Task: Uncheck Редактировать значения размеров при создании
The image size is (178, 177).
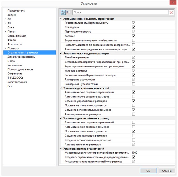Action: coord(134,66)
